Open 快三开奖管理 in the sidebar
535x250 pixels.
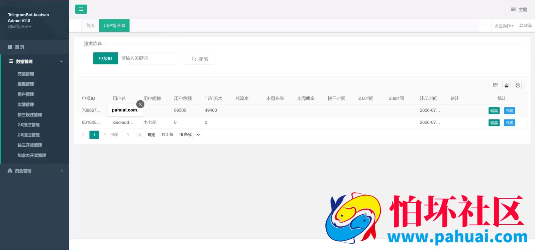coord(30,145)
